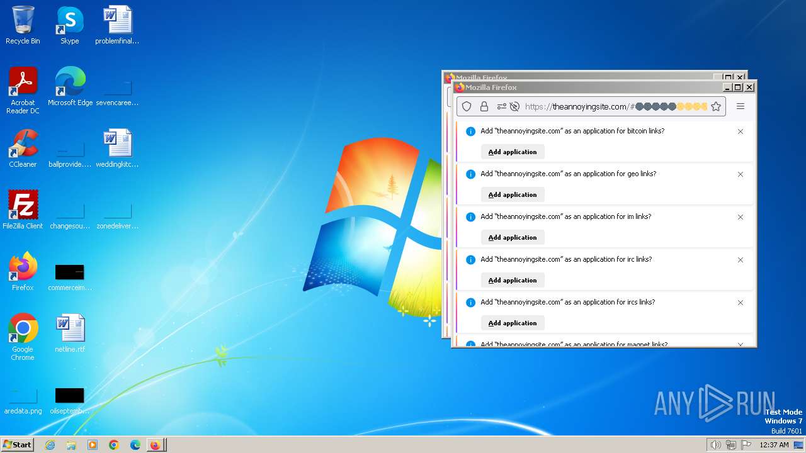Select the Firefox desktop shortcut

[x=23, y=272]
